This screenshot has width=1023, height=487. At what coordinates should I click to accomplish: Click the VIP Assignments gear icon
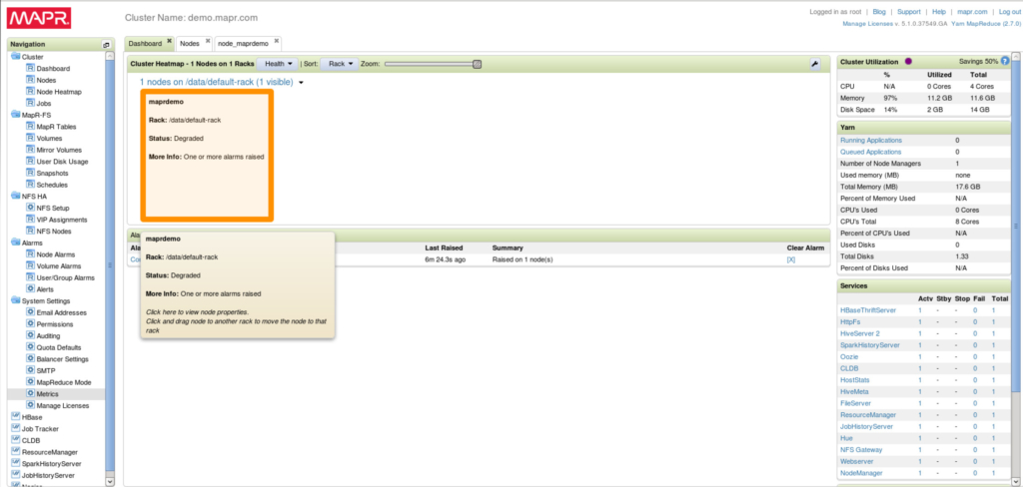pos(30,220)
